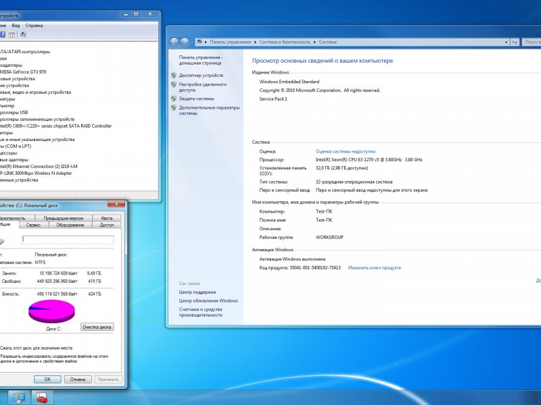Click the shield icon beside Дополнительные параметры системы

[x=174, y=107]
